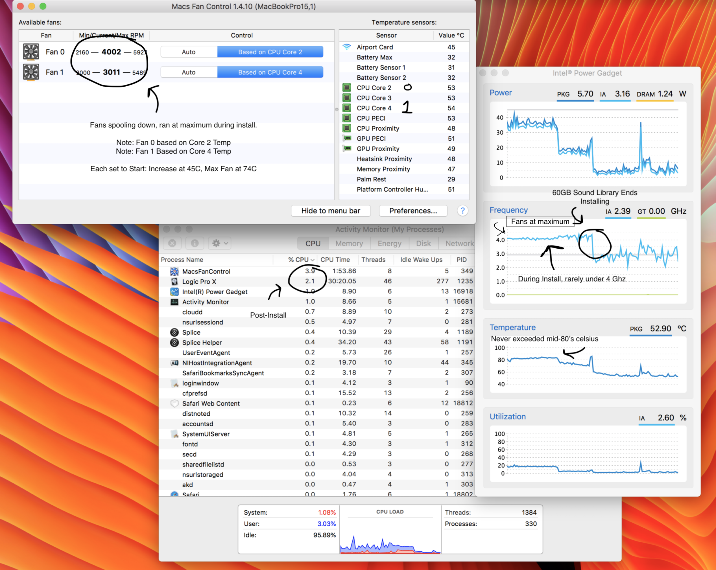Sort by CPU Time column header

[x=338, y=260]
